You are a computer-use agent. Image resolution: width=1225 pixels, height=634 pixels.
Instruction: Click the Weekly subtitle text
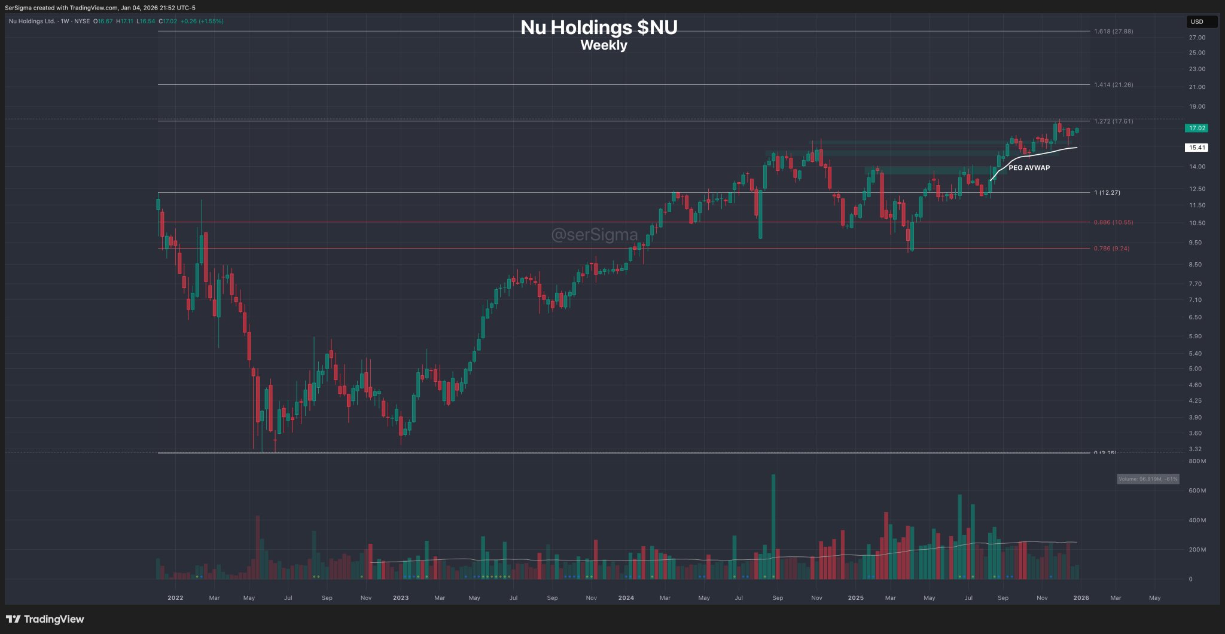(604, 45)
